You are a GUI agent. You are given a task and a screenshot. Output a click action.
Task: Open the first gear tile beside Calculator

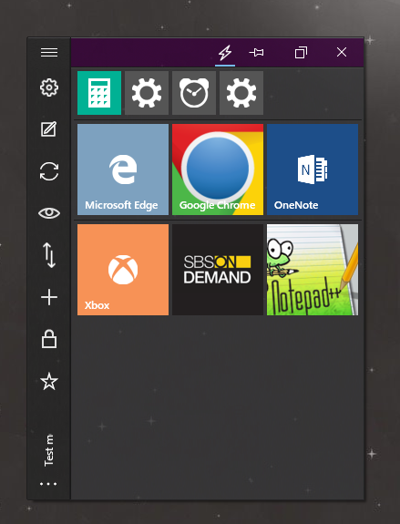pyautogui.click(x=147, y=93)
